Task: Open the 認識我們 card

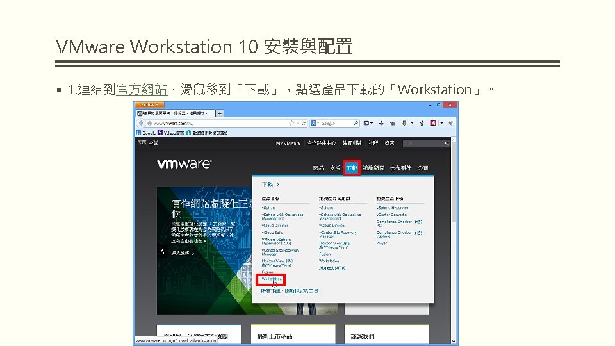Action: click(386, 334)
